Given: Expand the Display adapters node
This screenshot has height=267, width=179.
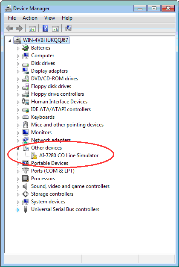Looking at the screenshot, I should coord(18,71).
